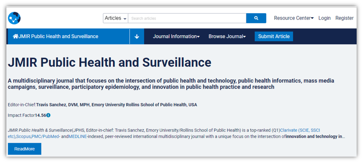
Task: Click the Login link
Action: point(324,18)
